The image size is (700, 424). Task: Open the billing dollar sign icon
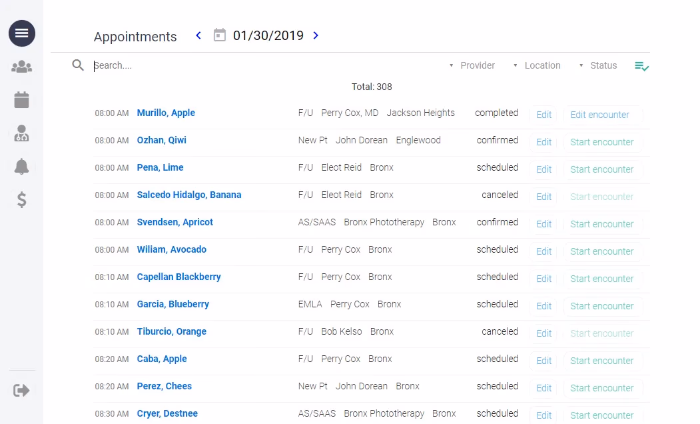click(22, 200)
